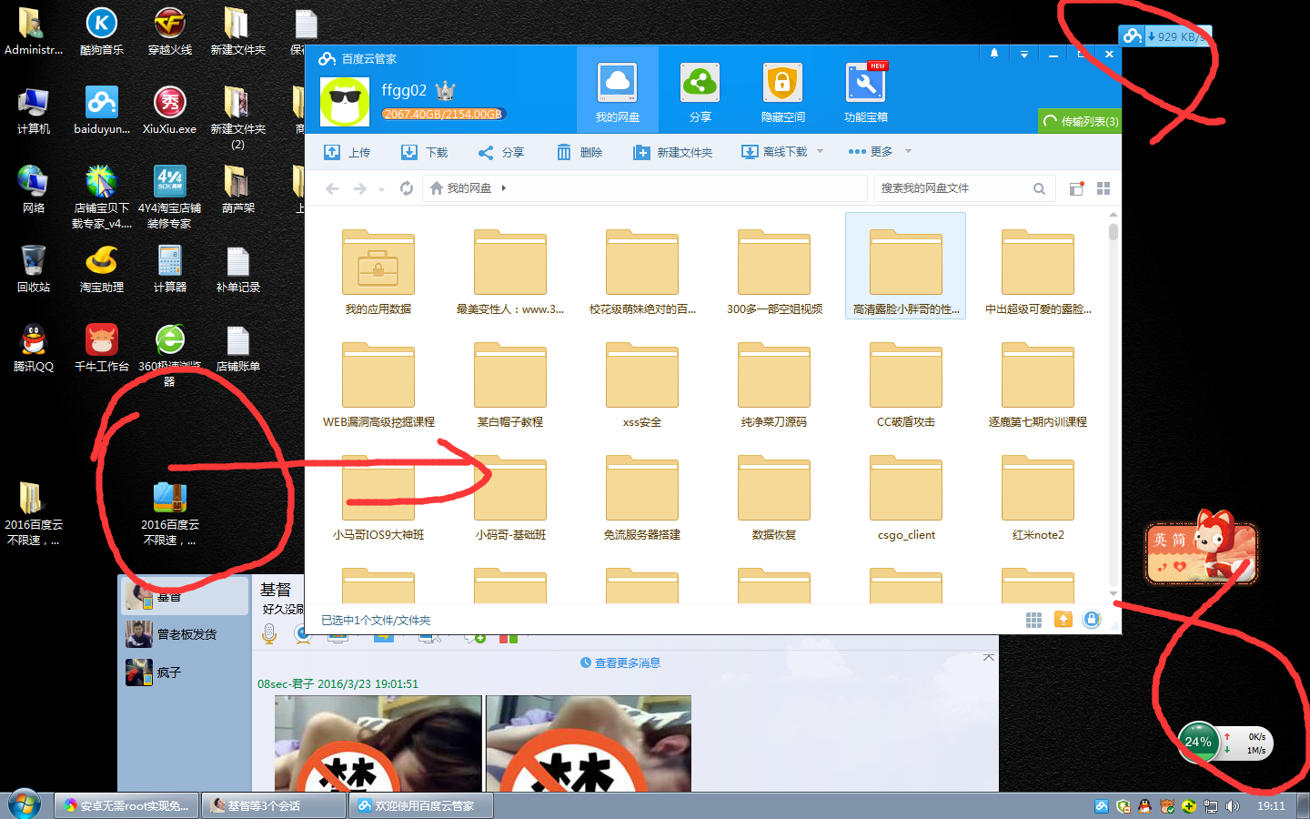Image resolution: width=1310 pixels, height=819 pixels.
Task: Open the title bar dropdown menu arrow
Action: point(1024,54)
